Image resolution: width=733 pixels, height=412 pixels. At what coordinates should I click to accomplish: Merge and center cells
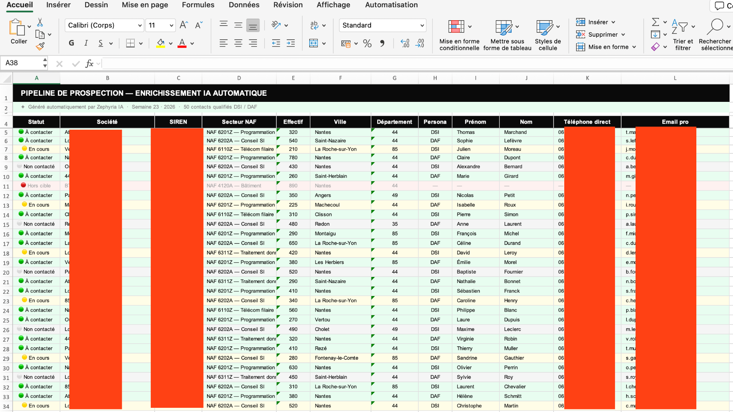tap(313, 43)
